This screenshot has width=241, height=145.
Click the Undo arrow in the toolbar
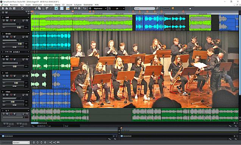pos(22,8)
